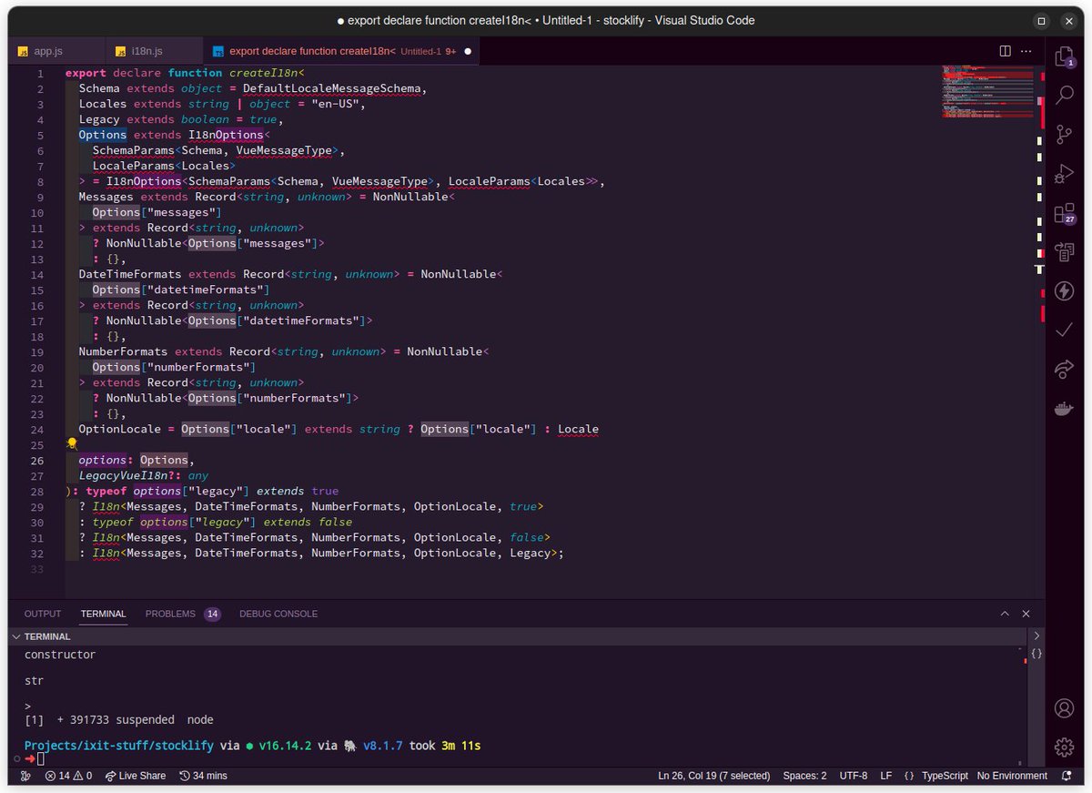Collapse the TERMINAL section header
This screenshot has width=1092, height=793.
pyautogui.click(x=15, y=635)
